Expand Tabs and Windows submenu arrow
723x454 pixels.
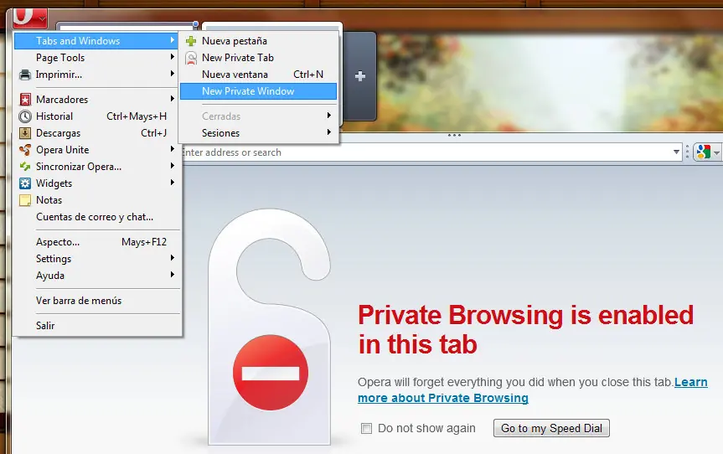tap(172, 40)
